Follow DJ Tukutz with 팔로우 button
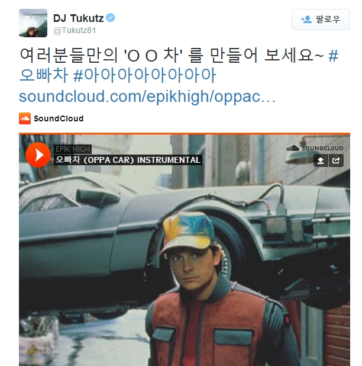Screen dimensions: 362x366 (321, 20)
